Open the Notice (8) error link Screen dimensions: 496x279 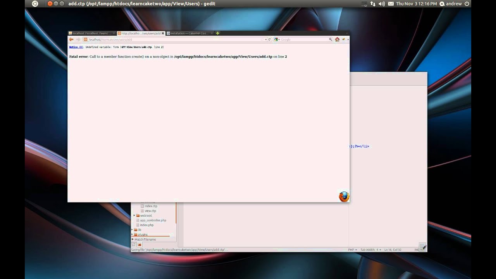pyautogui.click(x=76, y=47)
